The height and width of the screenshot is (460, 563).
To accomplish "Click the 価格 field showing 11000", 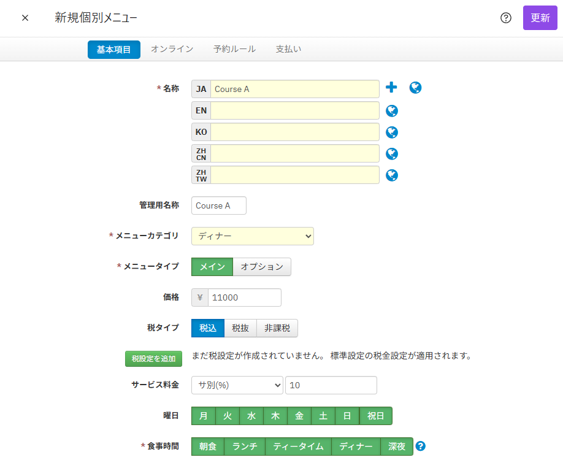I will pyautogui.click(x=245, y=297).
